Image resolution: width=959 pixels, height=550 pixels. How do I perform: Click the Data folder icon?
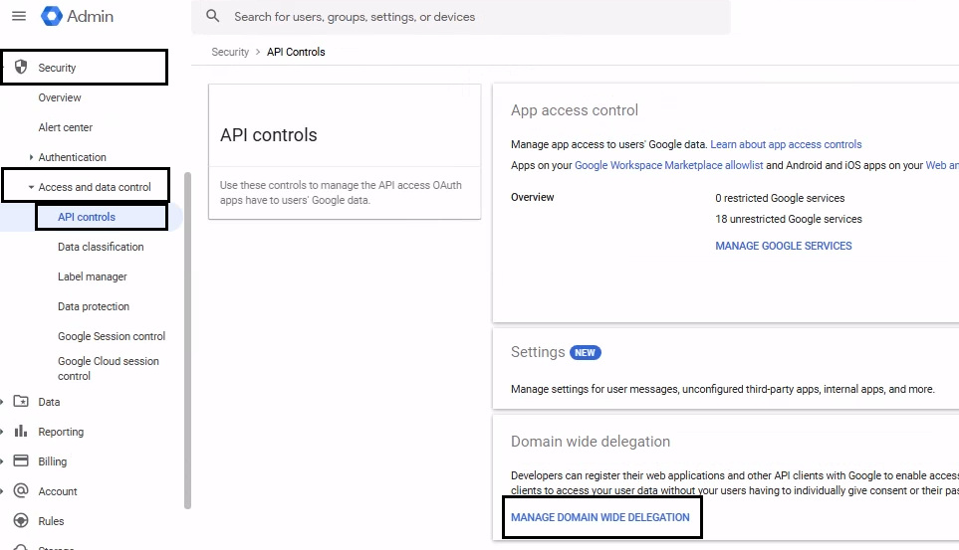tap(21, 402)
